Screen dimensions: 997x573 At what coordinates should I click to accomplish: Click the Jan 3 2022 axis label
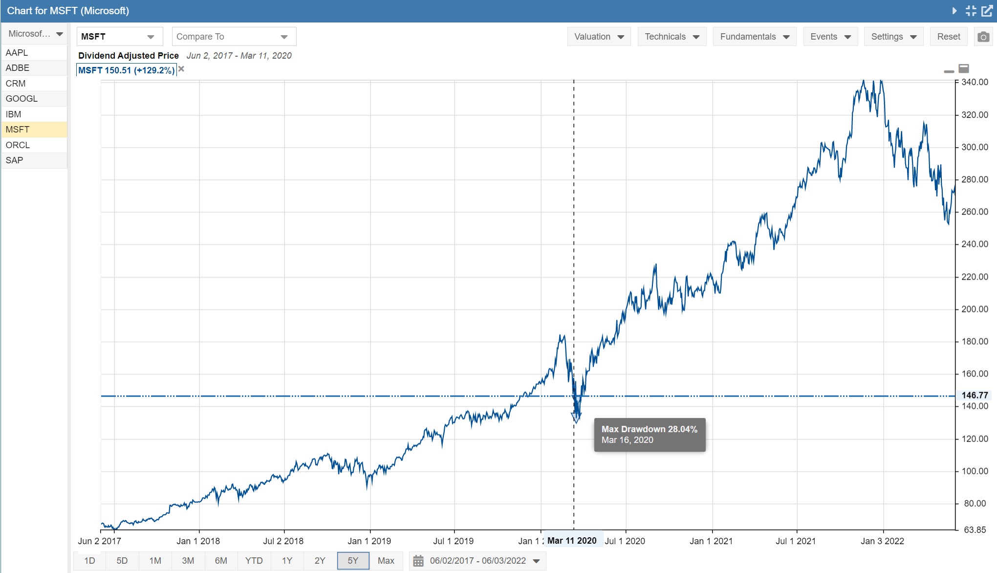pos(882,541)
